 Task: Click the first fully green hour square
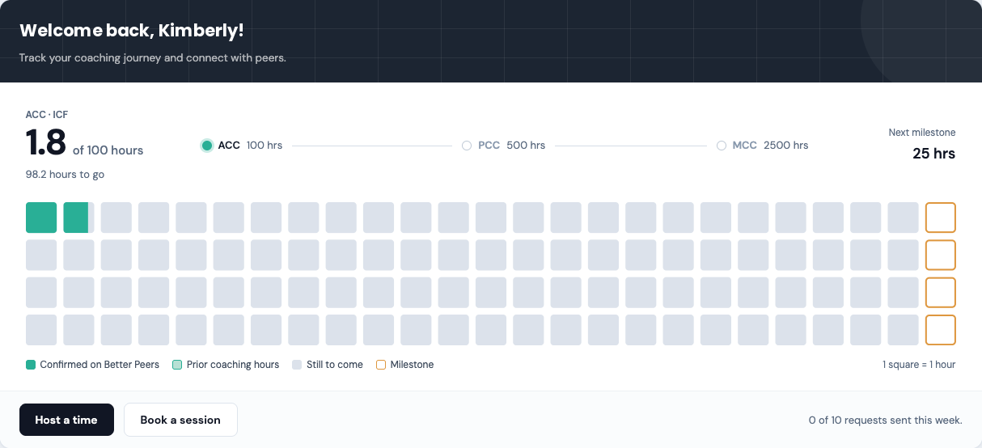coord(41,218)
